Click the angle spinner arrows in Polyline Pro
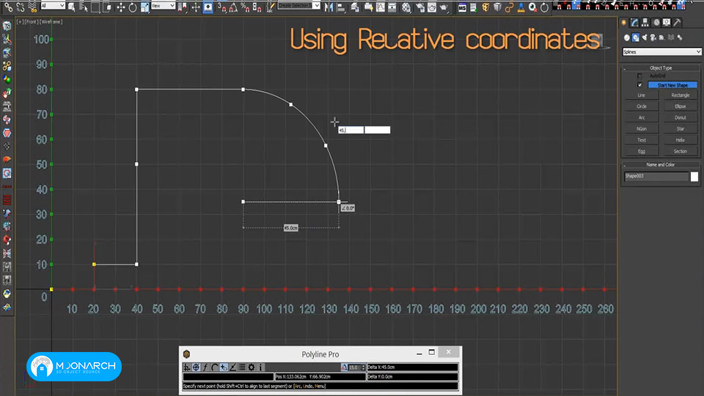Screen dimensions: 704x396 363,367
